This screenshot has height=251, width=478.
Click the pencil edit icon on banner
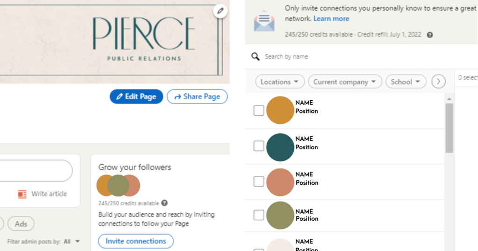[x=220, y=11]
